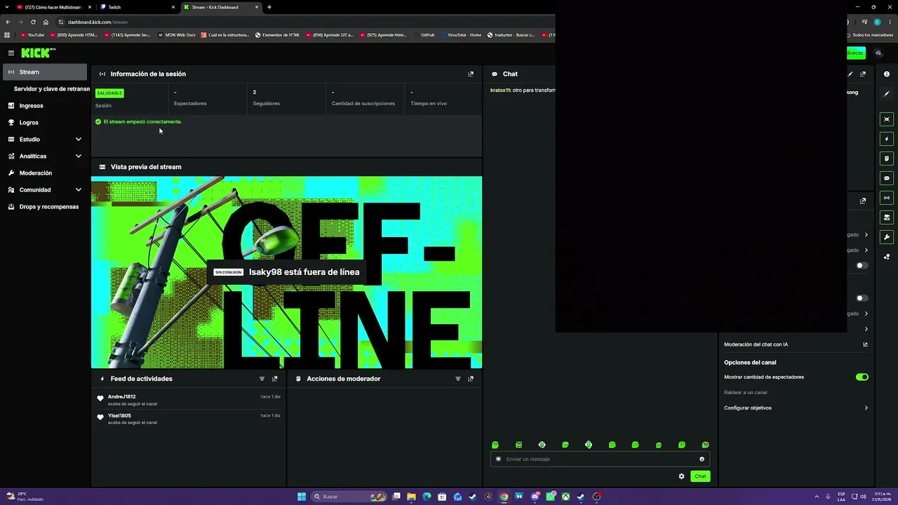Open File Explorer from the taskbar
Viewport: 898px width, 505px height.
pos(411,497)
